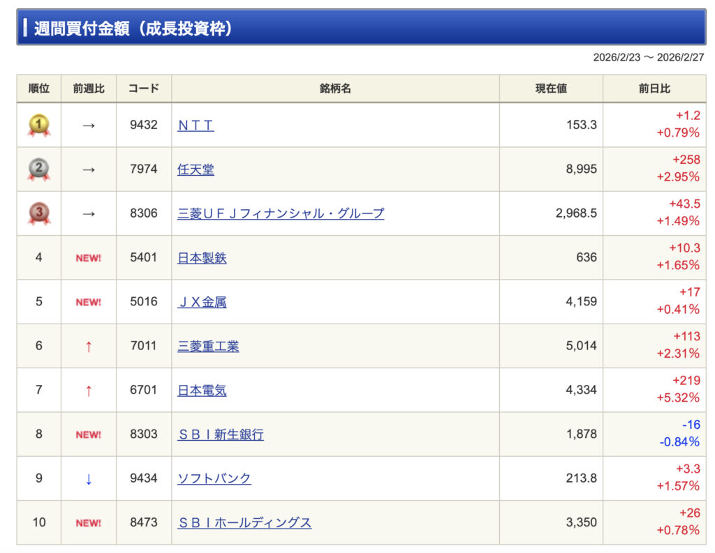Viewport: 715px width, 553px height.
Task: Click the NEW! badge beside SBI新生銀行
Action: [89, 434]
